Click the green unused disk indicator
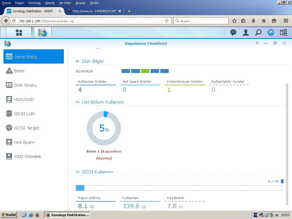292x219 pixels. point(145,71)
